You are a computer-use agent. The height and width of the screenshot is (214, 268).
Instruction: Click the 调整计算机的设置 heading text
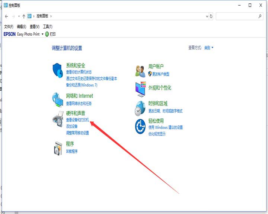[x=67, y=48]
